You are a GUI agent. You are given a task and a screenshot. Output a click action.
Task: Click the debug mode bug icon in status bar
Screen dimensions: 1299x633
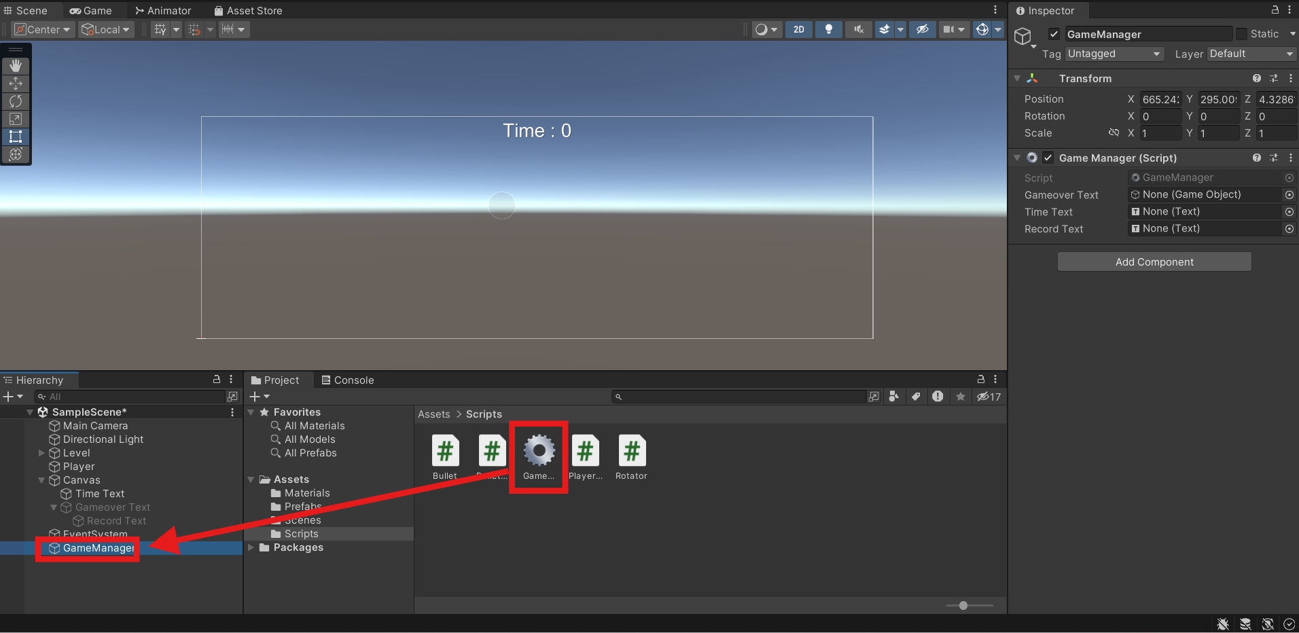point(1223,624)
